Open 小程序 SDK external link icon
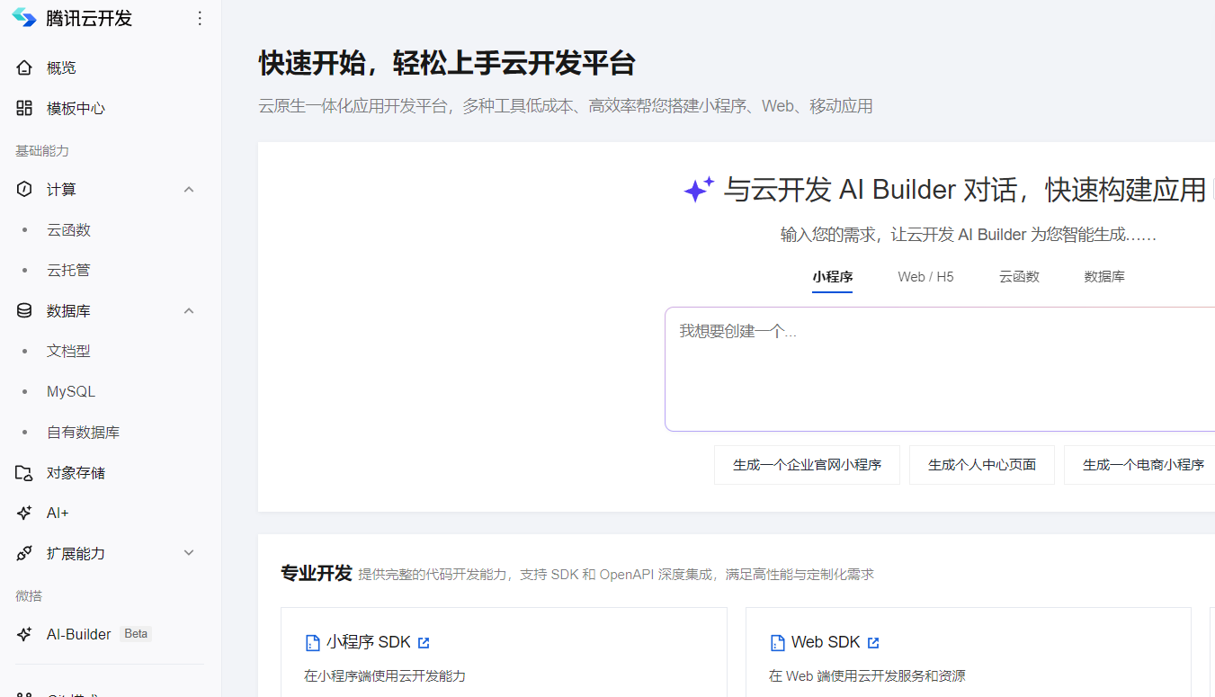This screenshot has height=697, width=1215. click(424, 643)
